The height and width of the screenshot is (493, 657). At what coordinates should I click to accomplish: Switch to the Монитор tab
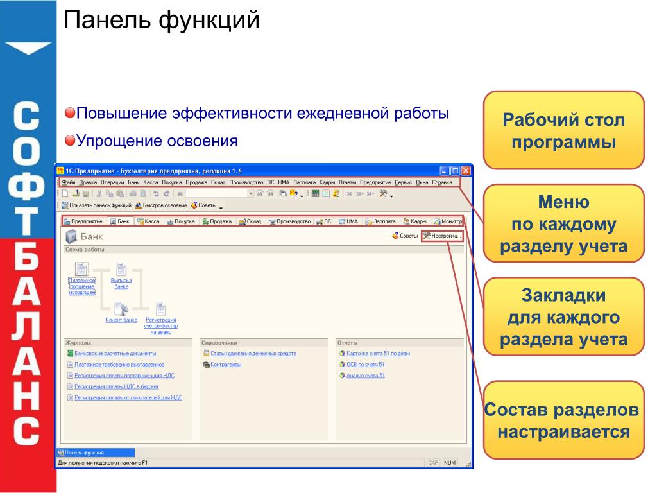pyautogui.click(x=448, y=221)
